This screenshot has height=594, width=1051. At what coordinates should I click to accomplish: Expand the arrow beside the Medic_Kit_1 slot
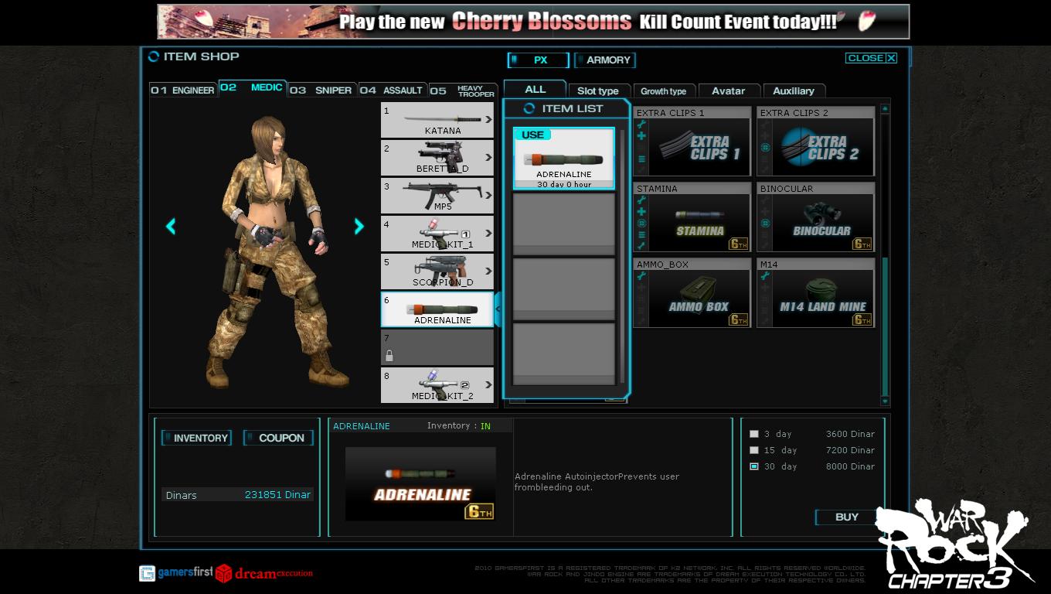[488, 234]
